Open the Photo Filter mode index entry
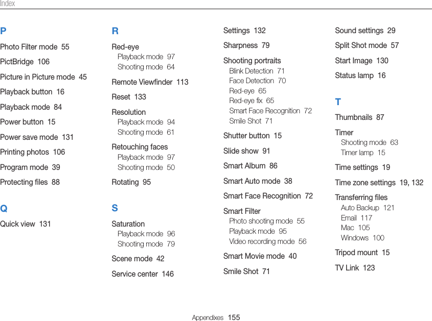The width and height of the screenshot is (432, 321). click(x=34, y=47)
